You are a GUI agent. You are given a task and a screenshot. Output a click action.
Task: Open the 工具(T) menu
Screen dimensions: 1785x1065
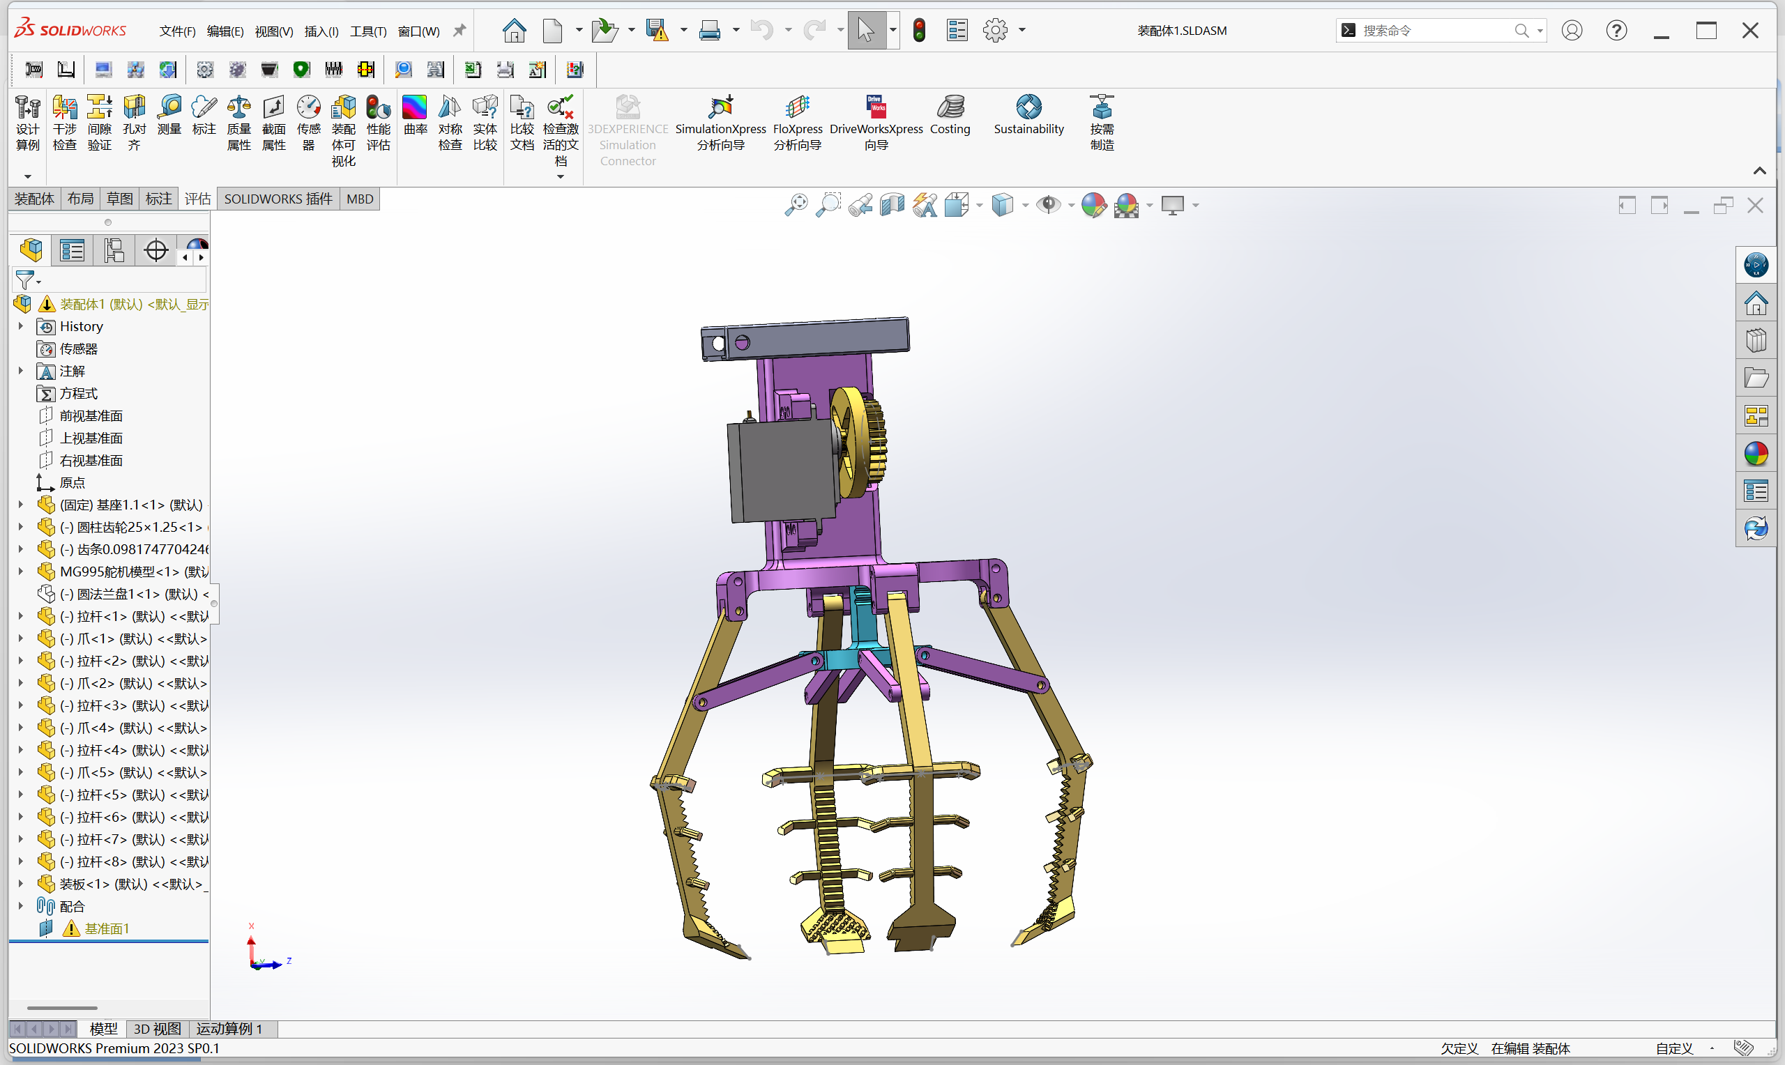tap(367, 31)
